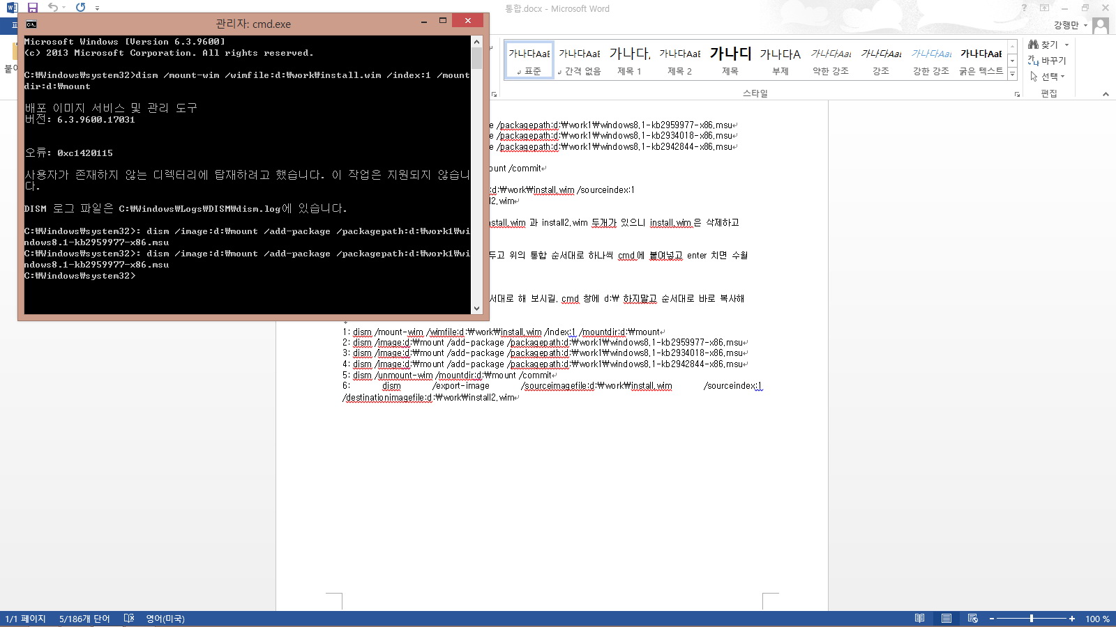Click the 오류: 0xc1420115 error line
Viewport: 1116px width, 627px height.
[x=68, y=153]
